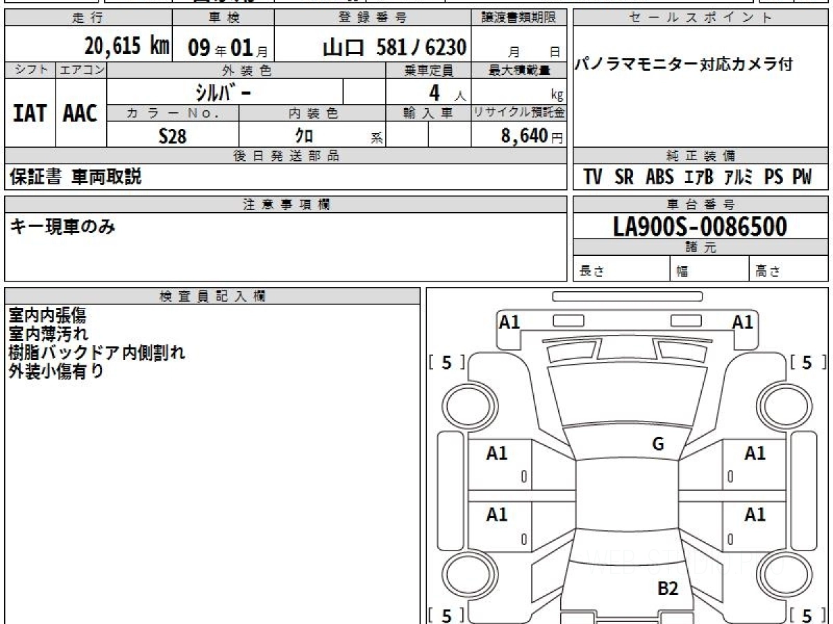Click the エアコン header cell
Viewport: 833px width, 624px height.
[81, 70]
